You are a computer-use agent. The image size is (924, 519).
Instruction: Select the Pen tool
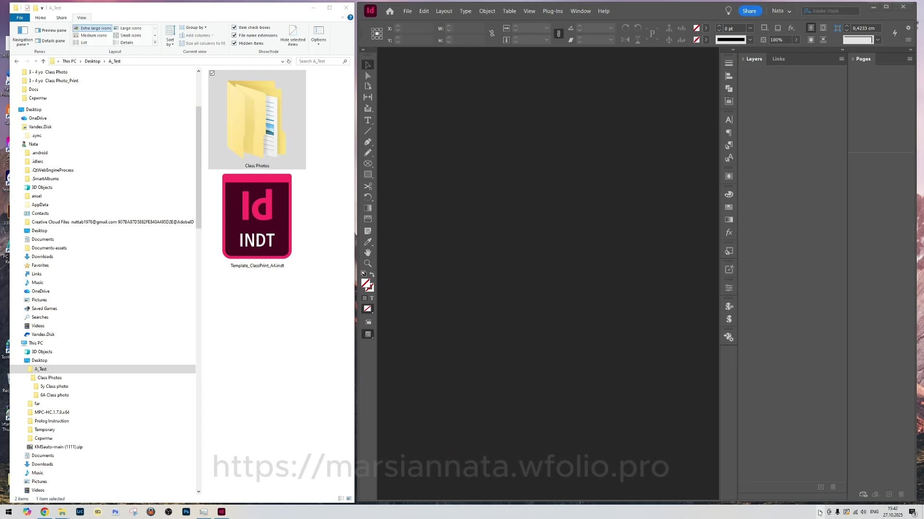point(368,142)
